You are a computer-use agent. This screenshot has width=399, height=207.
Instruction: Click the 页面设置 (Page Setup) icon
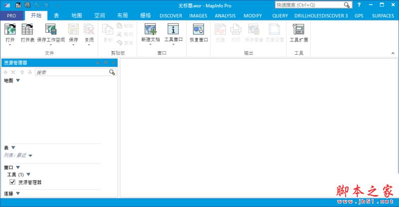[x=274, y=29]
